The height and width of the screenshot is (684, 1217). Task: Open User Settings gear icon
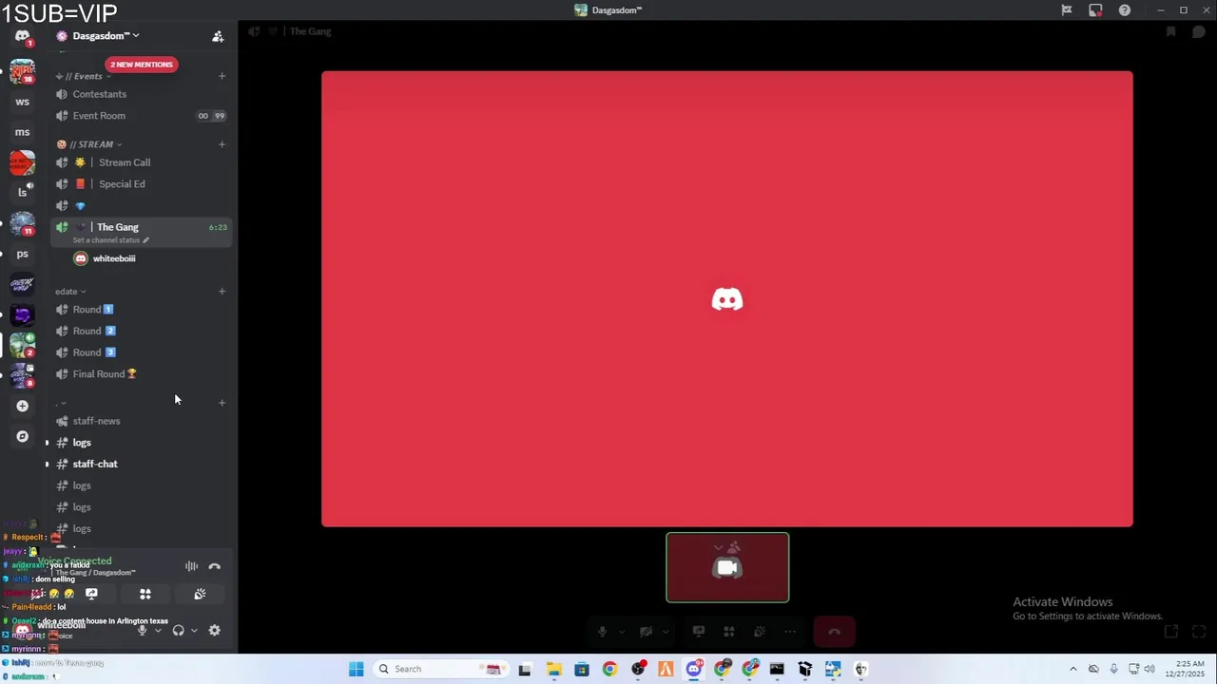[214, 630]
